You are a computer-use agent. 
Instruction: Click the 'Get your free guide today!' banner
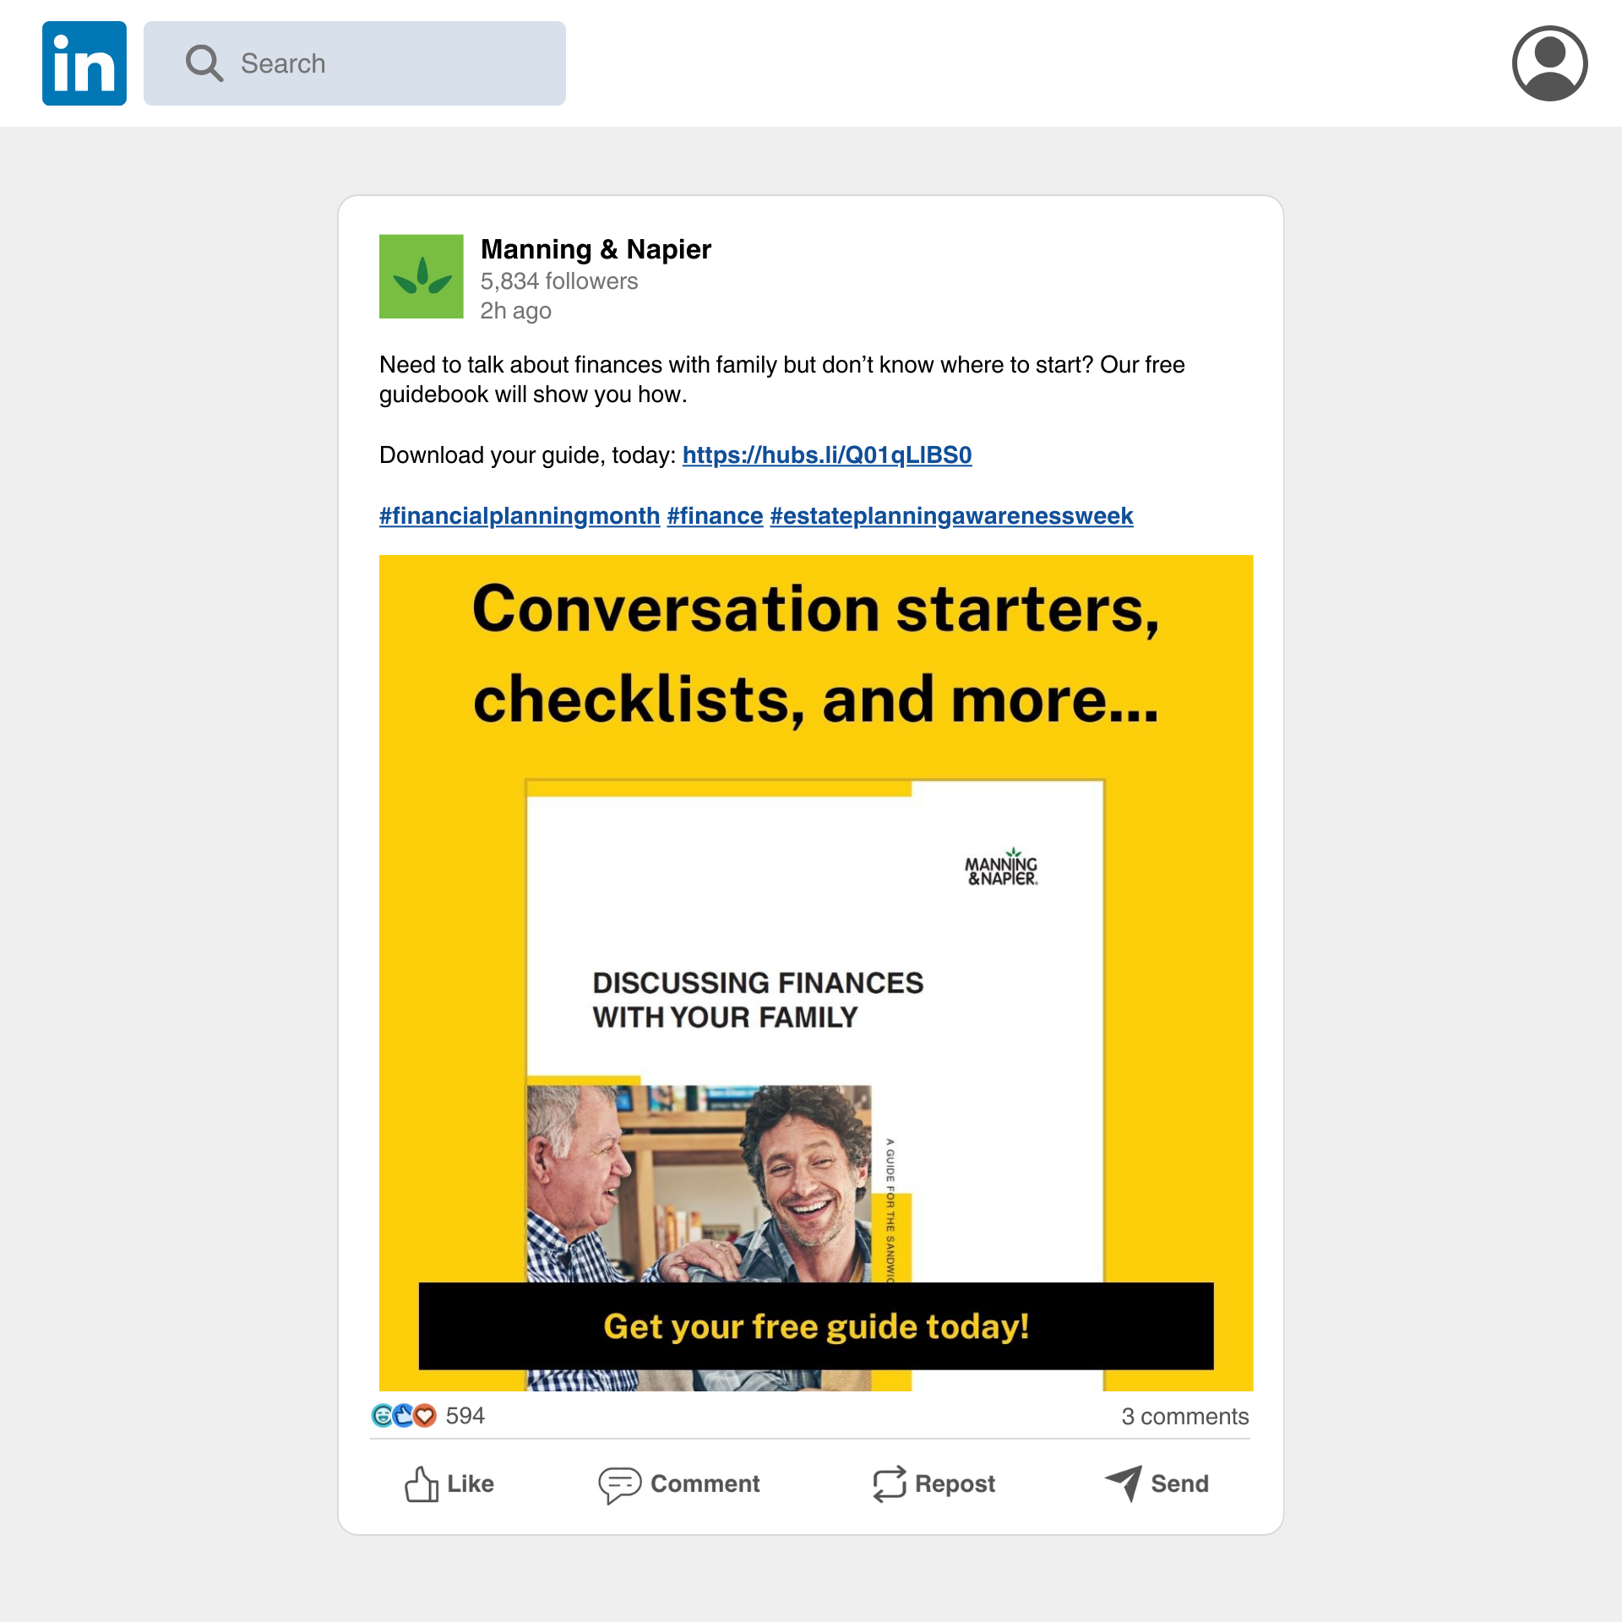click(x=815, y=1325)
